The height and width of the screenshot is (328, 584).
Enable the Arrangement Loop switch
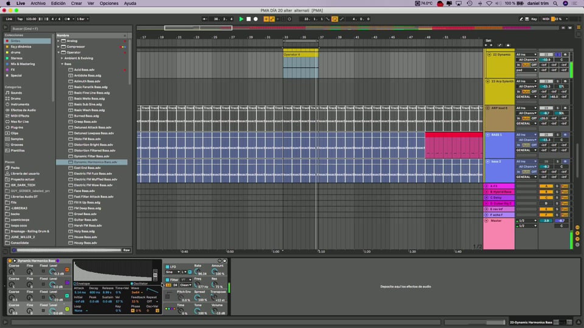coord(335,19)
